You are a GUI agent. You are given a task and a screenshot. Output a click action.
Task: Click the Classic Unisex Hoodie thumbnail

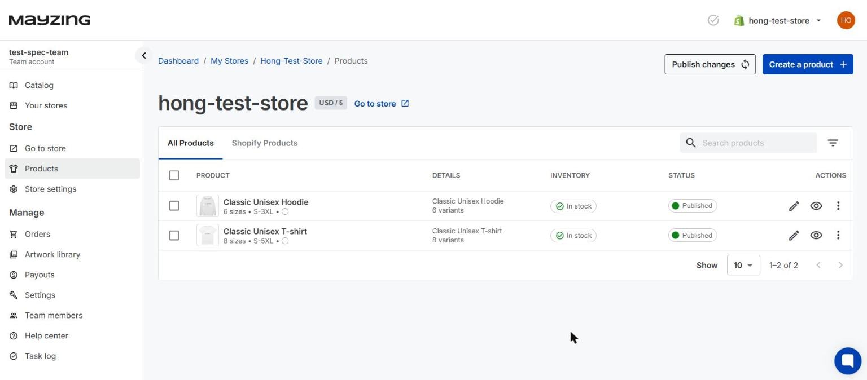(208, 206)
